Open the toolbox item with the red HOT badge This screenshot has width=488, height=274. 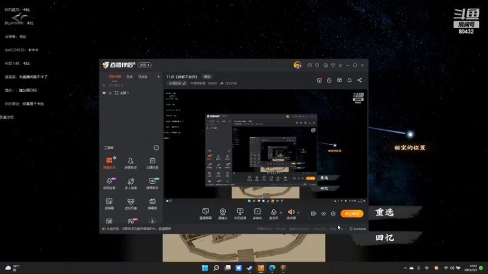[x=132, y=221]
